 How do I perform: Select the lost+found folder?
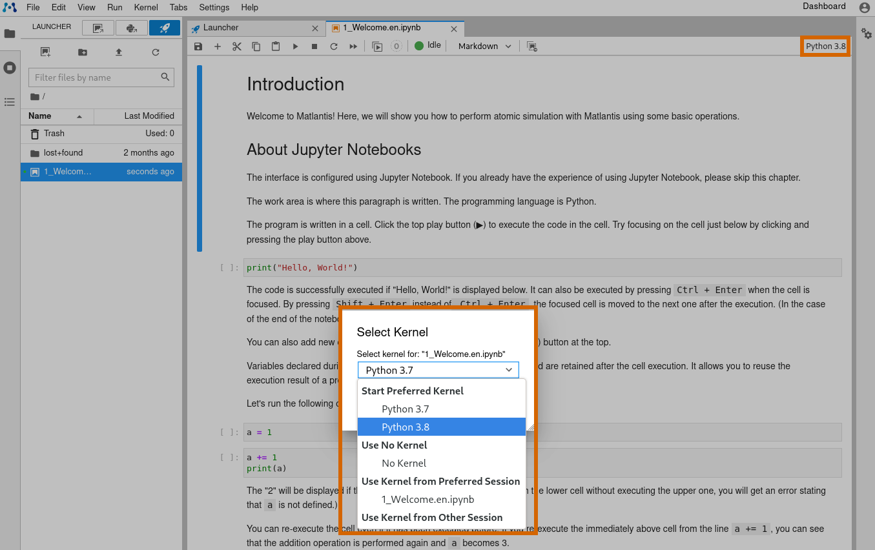(x=101, y=153)
